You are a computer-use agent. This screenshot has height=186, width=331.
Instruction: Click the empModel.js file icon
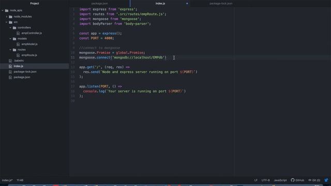tap(18, 44)
